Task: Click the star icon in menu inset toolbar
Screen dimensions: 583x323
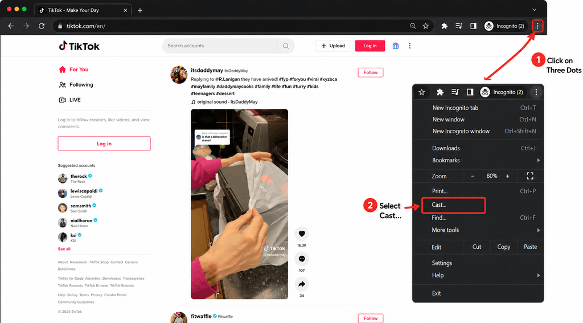Action: point(422,92)
